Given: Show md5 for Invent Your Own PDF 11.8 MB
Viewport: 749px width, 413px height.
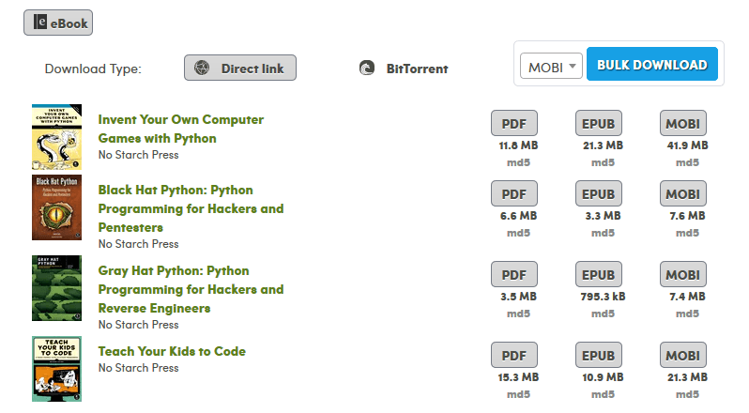Looking at the screenshot, I should coord(518,162).
